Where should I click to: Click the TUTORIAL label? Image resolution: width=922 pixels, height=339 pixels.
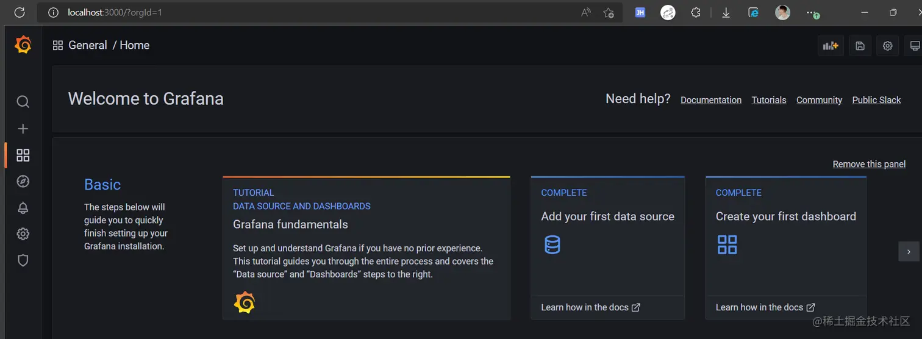click(x=254, y=193)
